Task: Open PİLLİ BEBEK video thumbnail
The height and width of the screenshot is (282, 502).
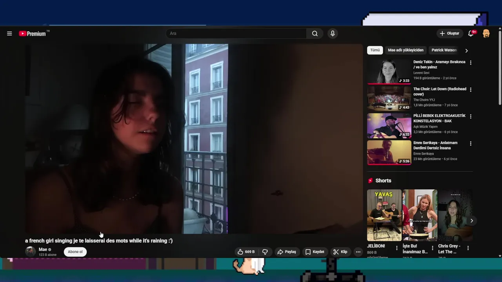Action: coord(389,126)
